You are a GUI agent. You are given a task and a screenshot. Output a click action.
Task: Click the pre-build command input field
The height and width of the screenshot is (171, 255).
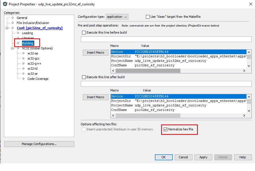click(x=166, y=39)
